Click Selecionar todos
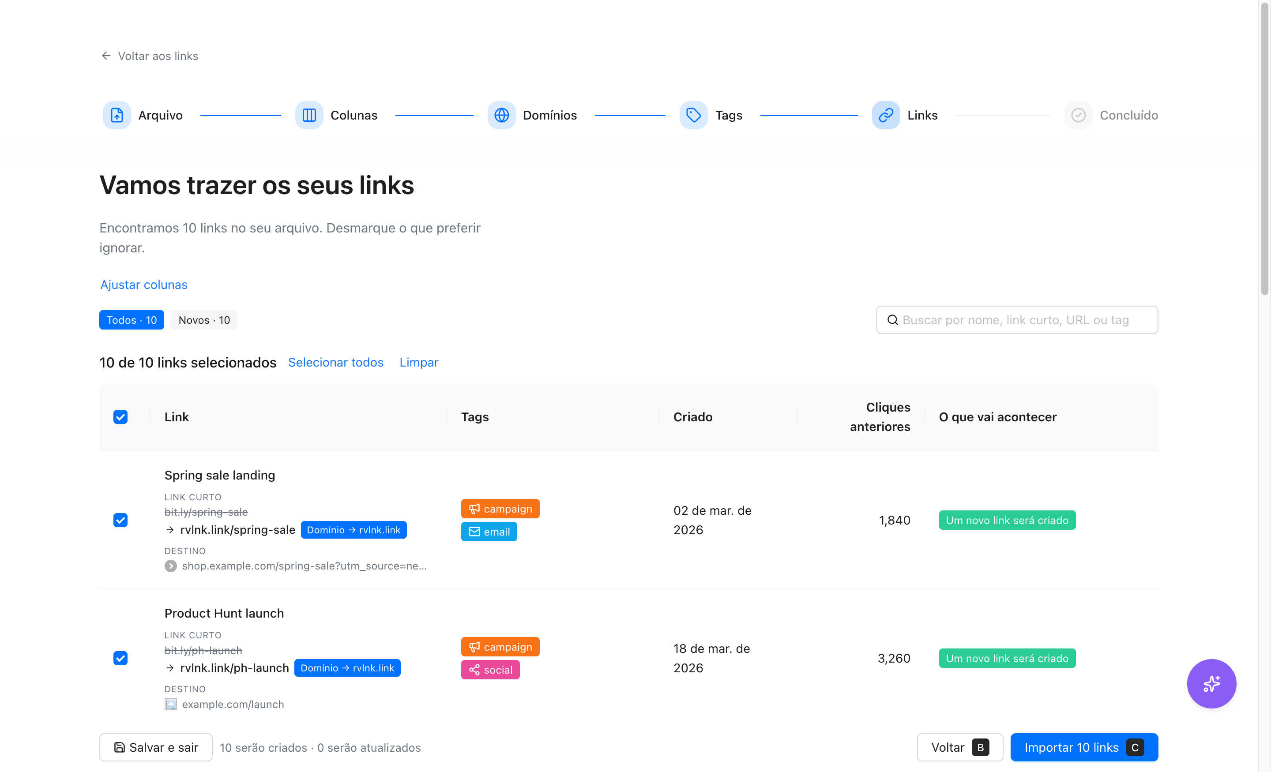Image resolution: width=1271 pixels, height=772 pixels. 335,363
